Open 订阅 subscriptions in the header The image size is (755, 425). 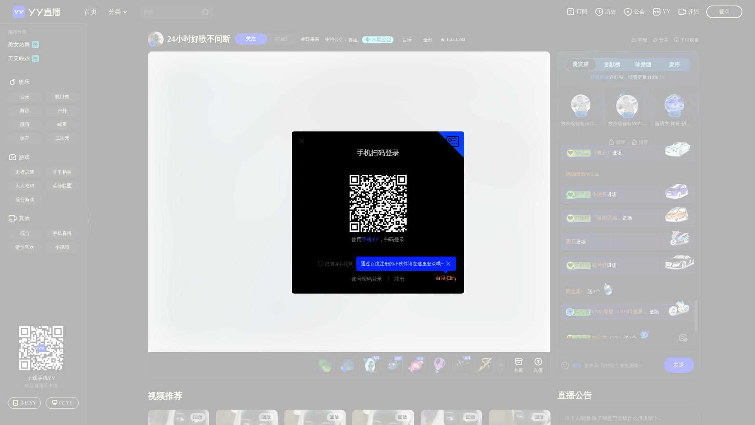click(x=577, y=12)
